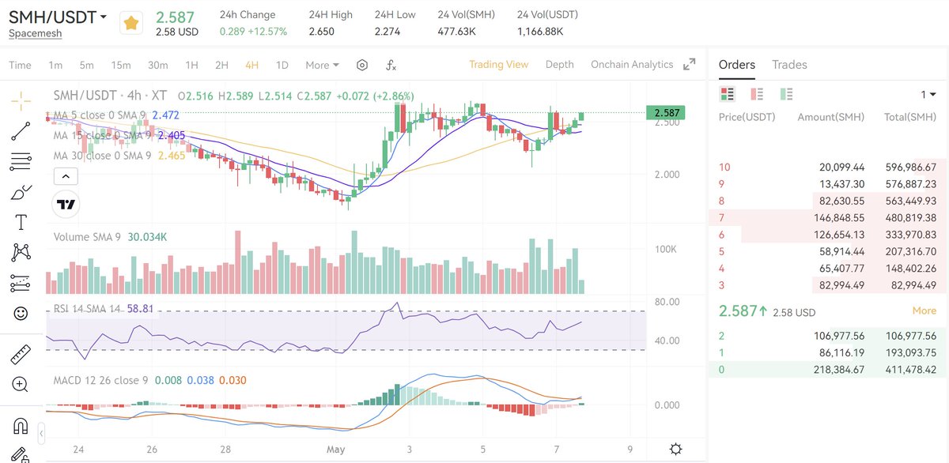This screenshot has width=949, height=463.
Task: Click the SMH/USDT 4h XT chart title
Action: (112, 96)
